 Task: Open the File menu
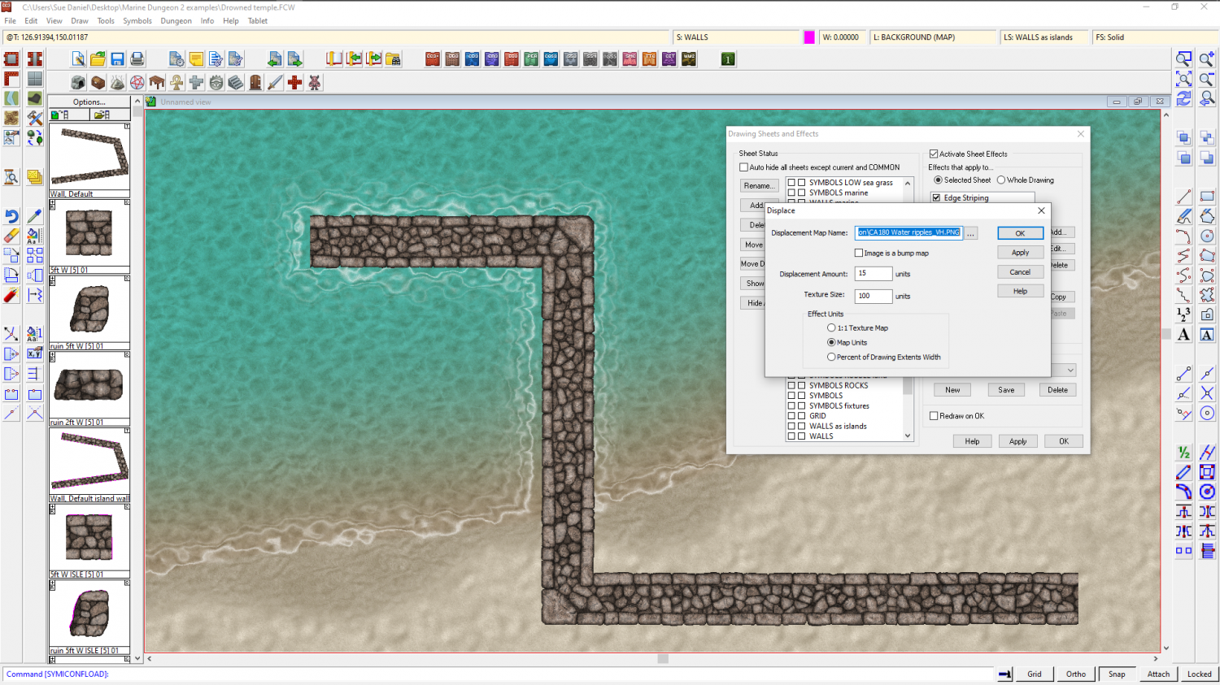pos(10,21)
